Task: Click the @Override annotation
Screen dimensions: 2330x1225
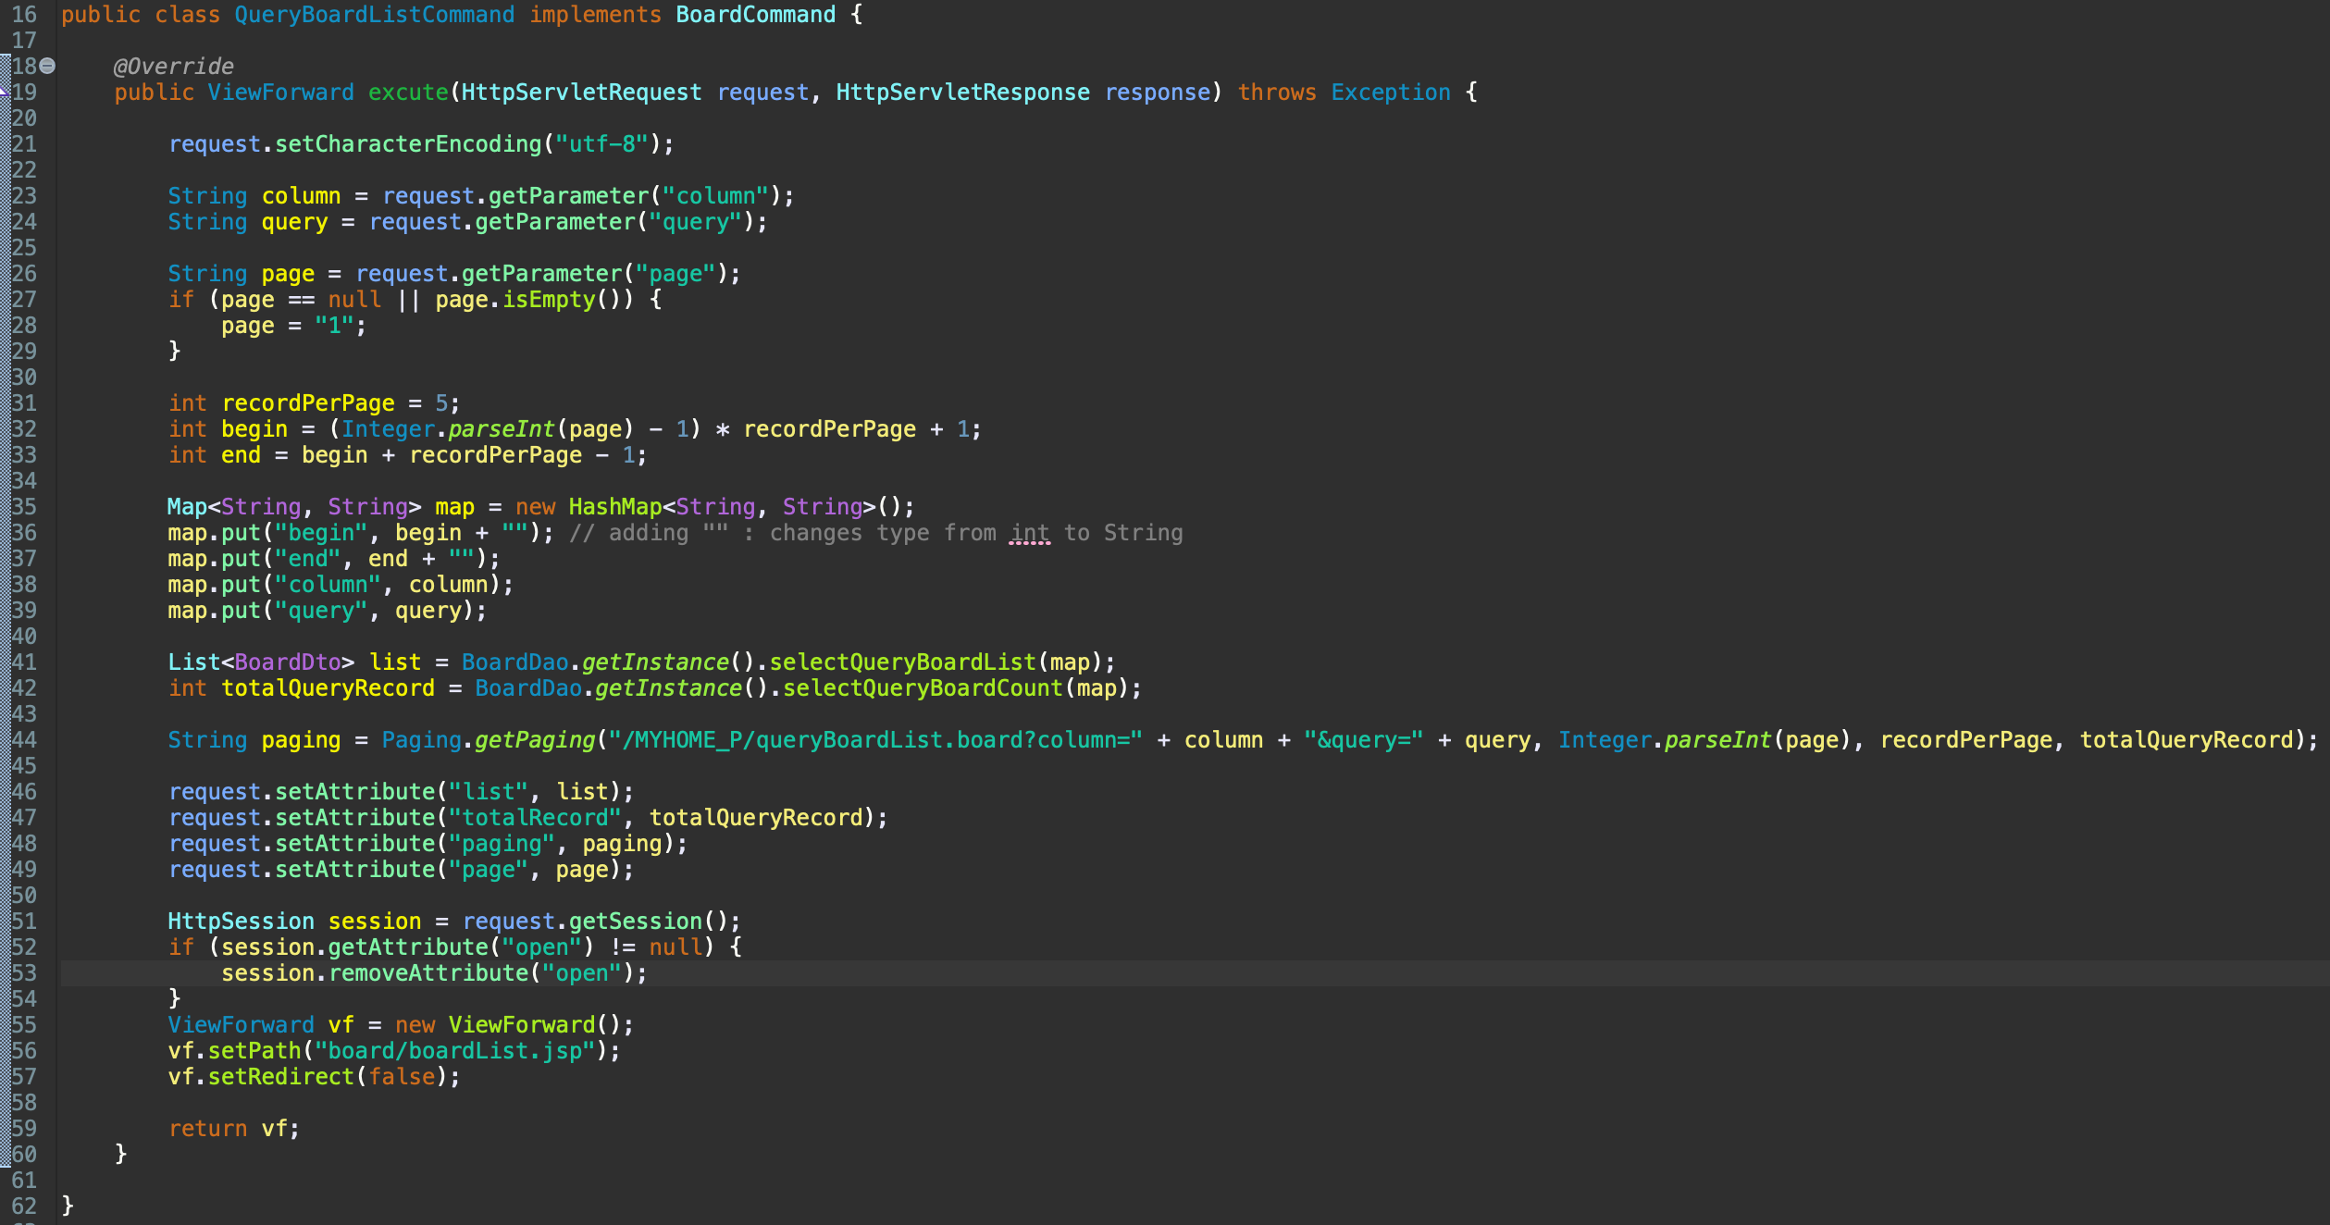Action: click(173, 67)
